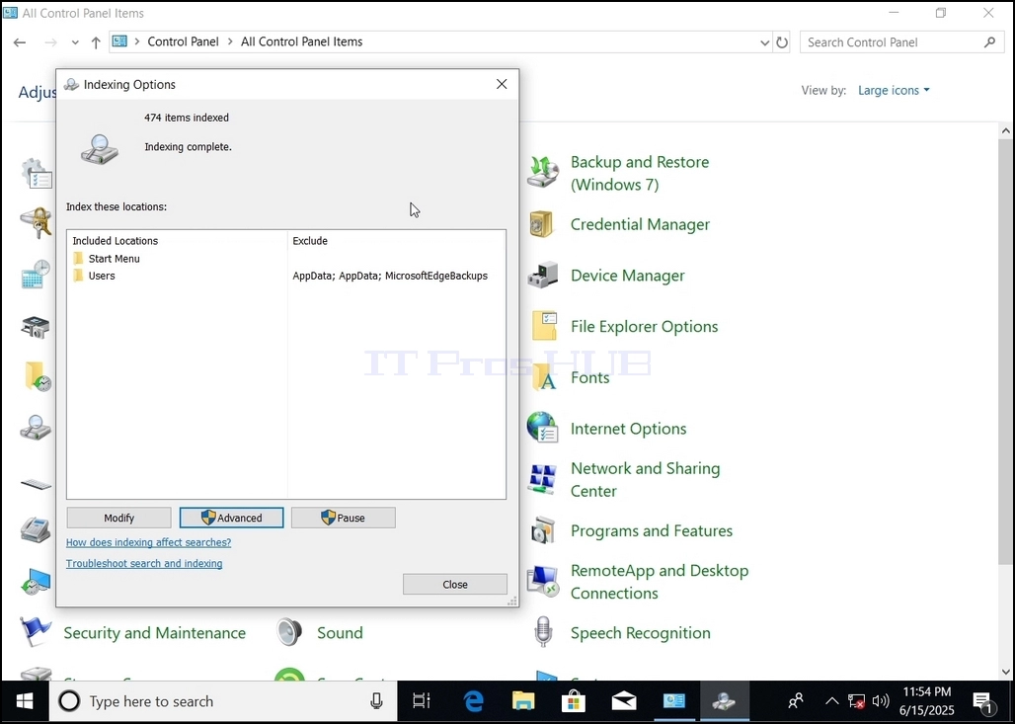This screenshot has height=724, width=1015.
Task: Click the Type here to search box
Action: click(223, 701)
